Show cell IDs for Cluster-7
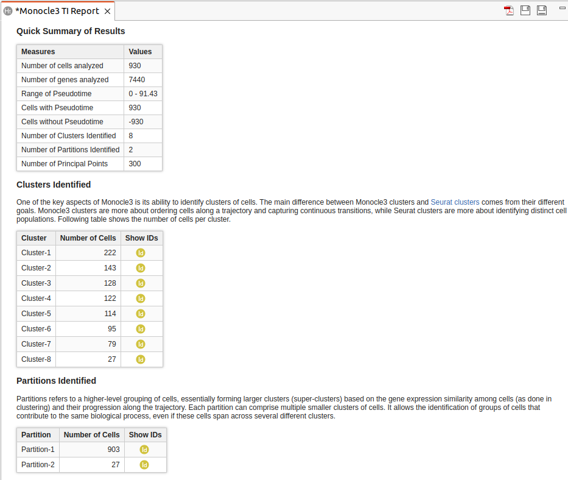 tap(141, 344)
